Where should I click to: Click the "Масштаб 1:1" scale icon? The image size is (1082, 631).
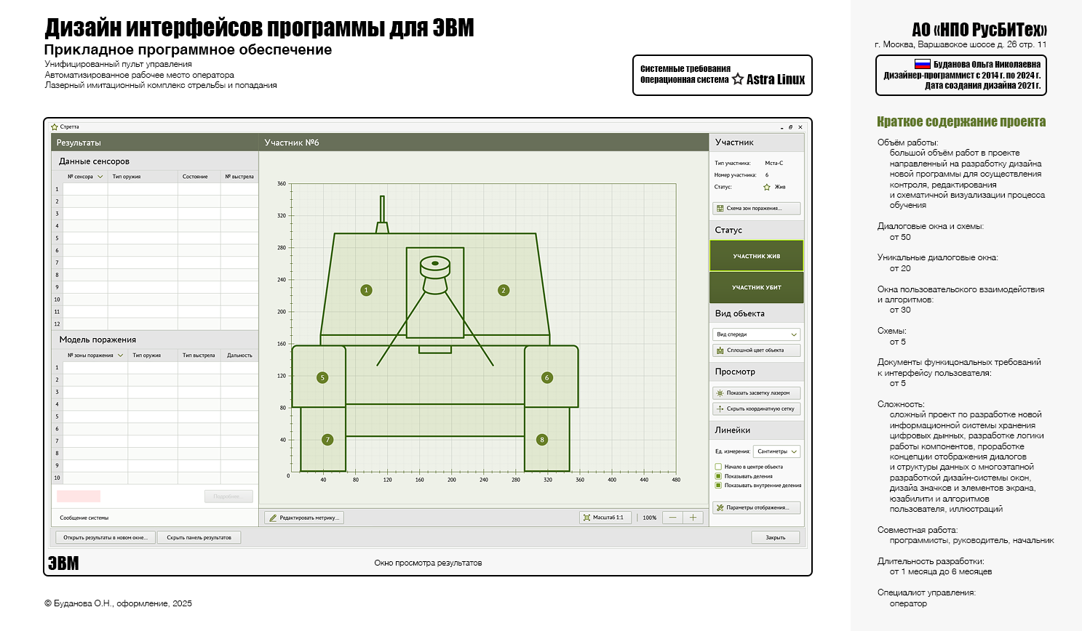click(x=586, y=517)
